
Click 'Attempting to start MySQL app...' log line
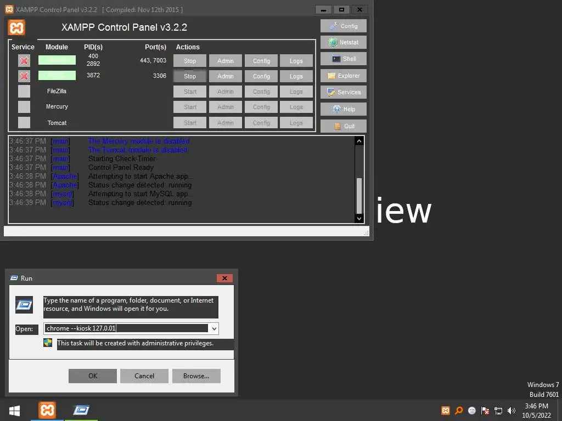pyautogui.click(x=140, y=194)
